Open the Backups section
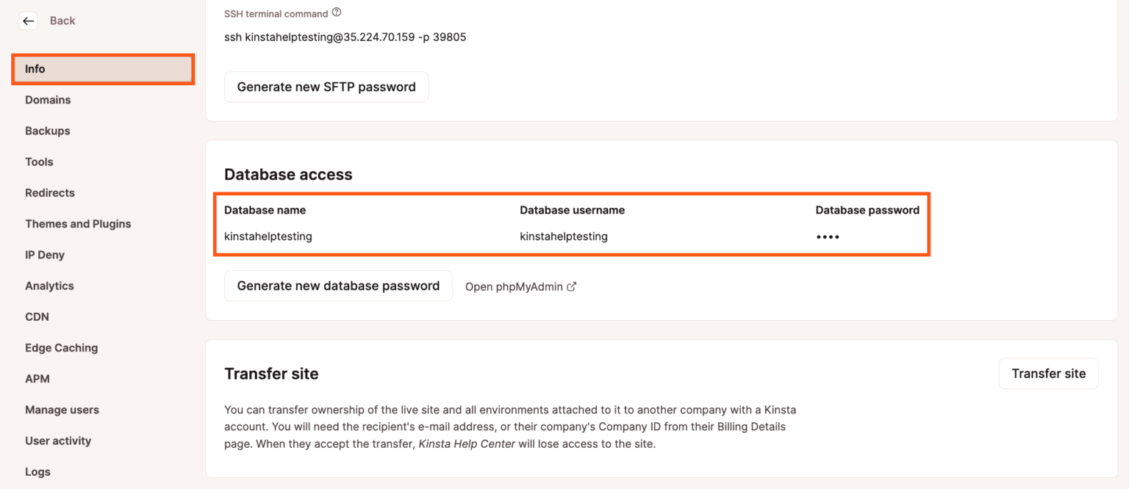1129x489 pixels. coord(48,131)
